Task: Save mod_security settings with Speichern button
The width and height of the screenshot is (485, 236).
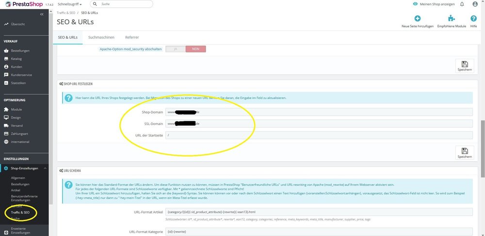Action: (x=465, y=66)
